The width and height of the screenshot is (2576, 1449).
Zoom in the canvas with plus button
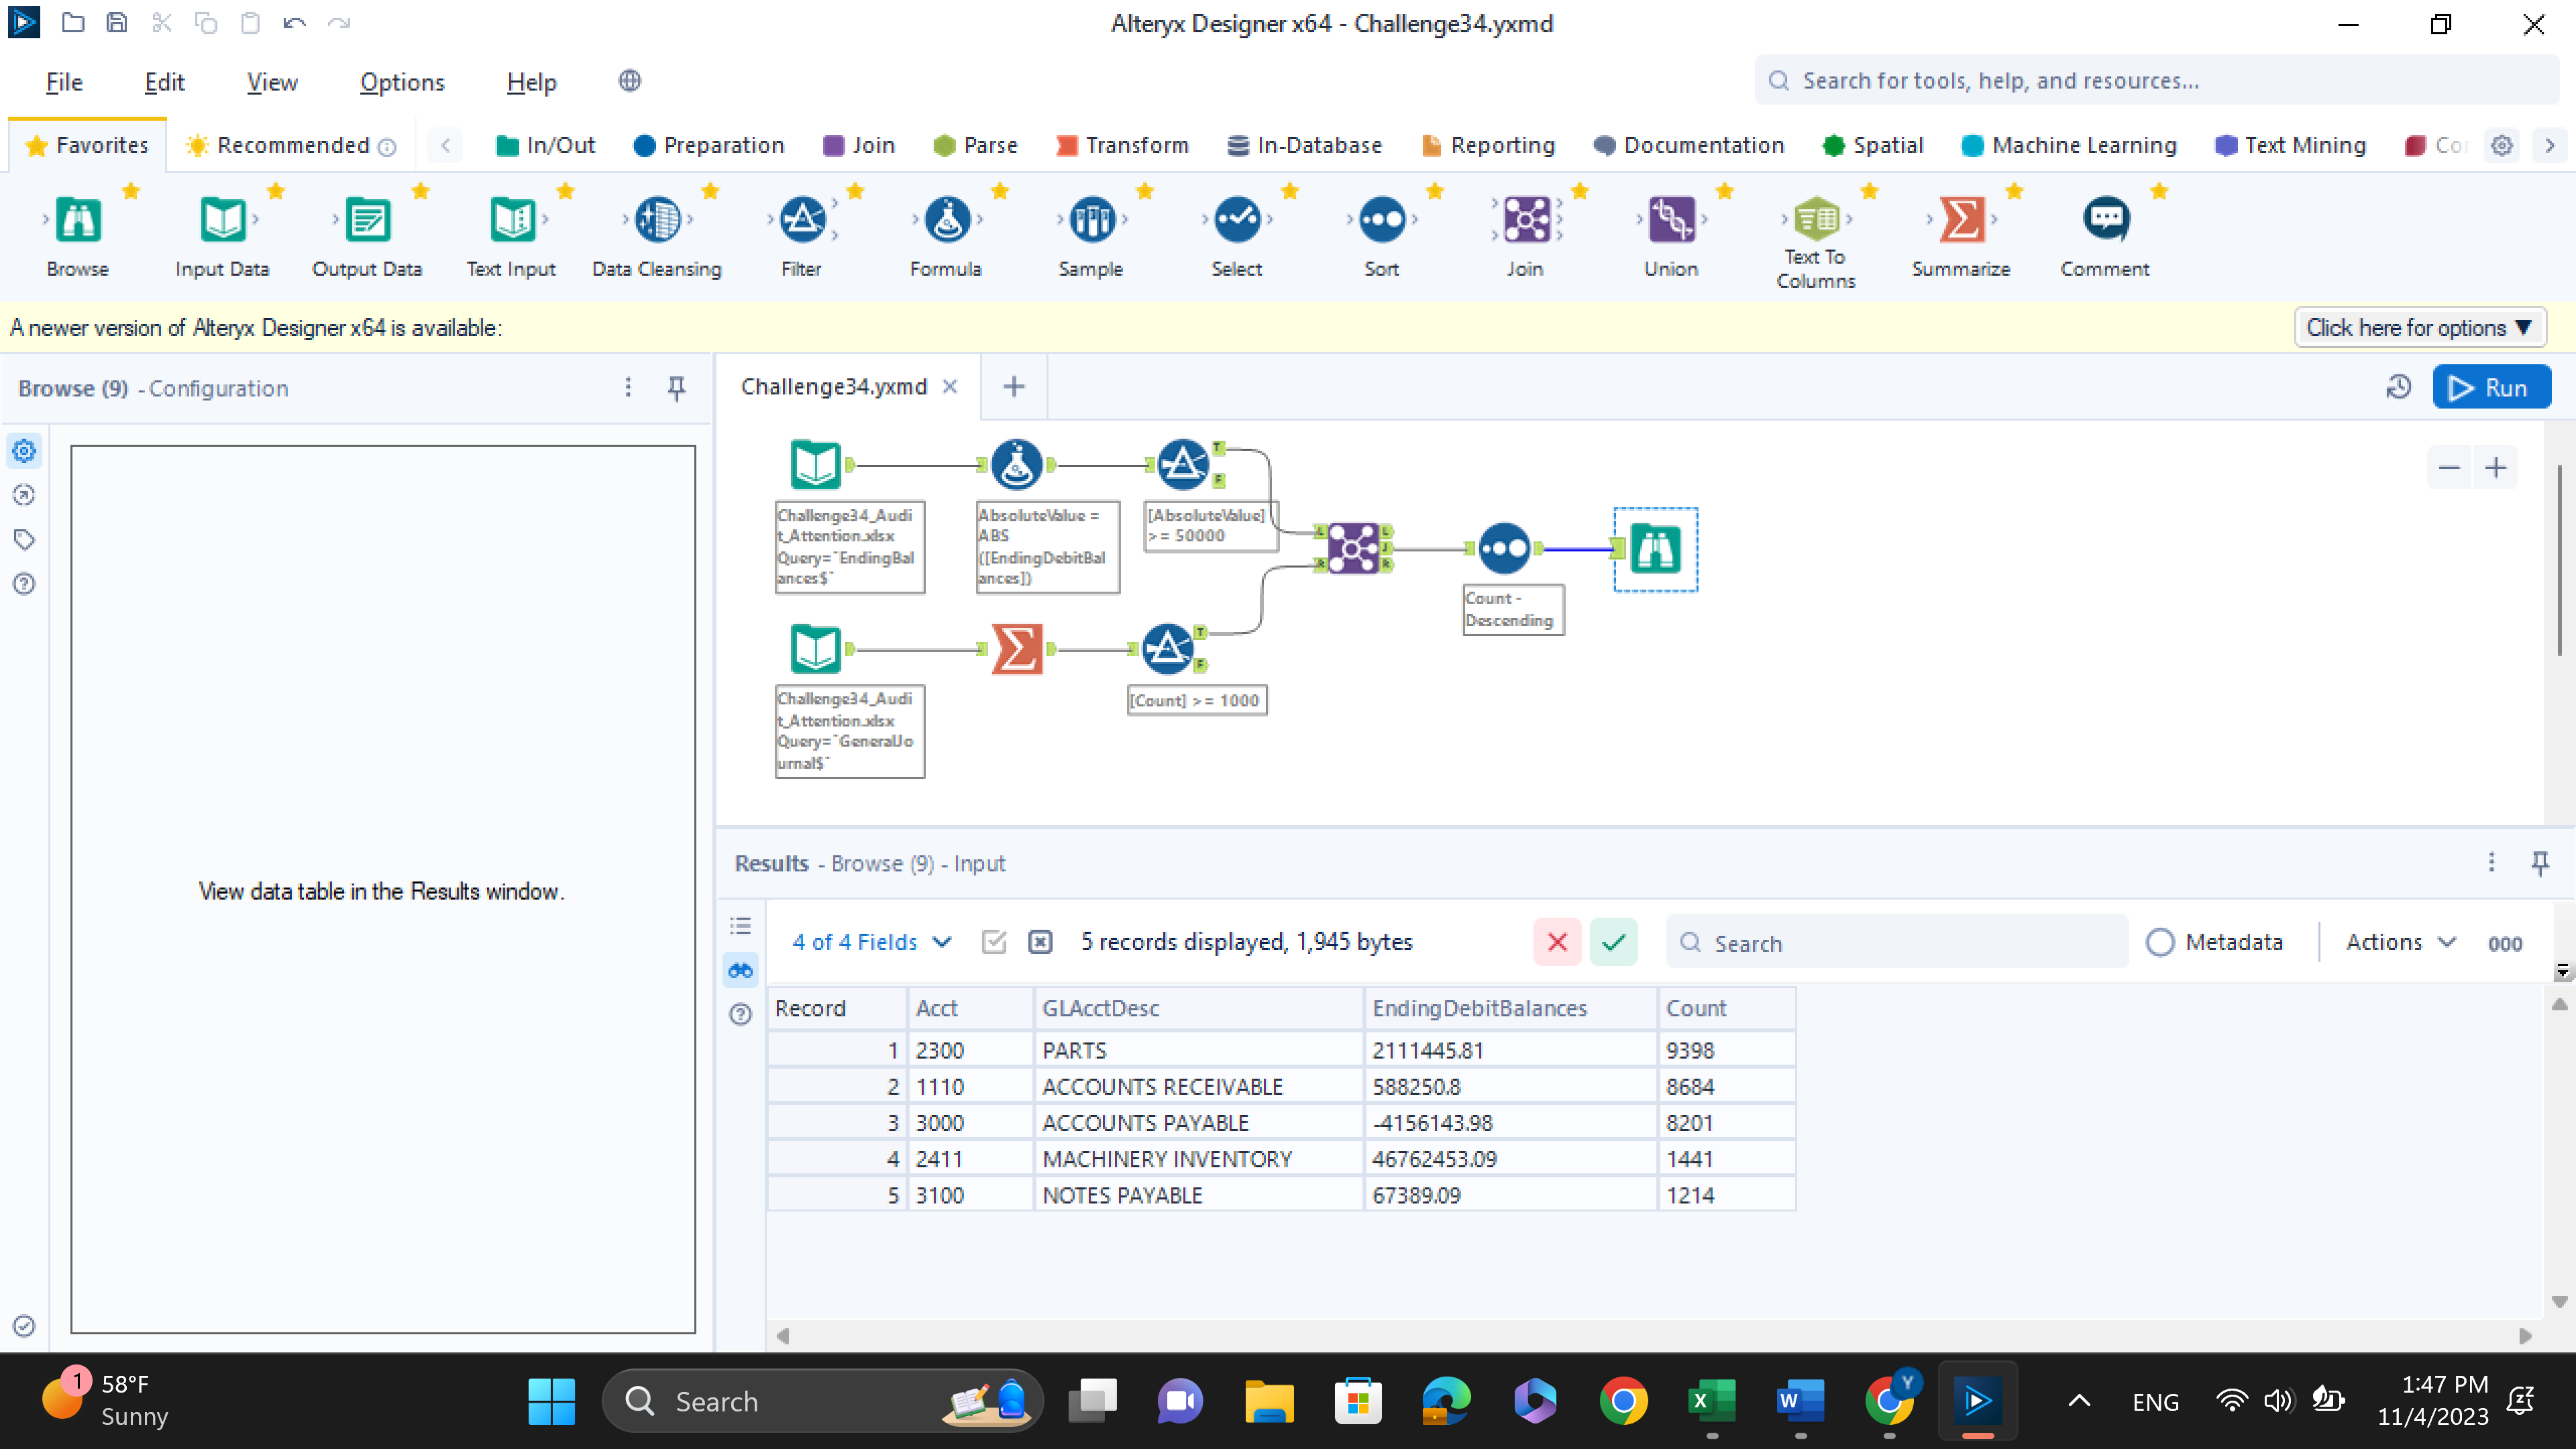pos(2496,468)
